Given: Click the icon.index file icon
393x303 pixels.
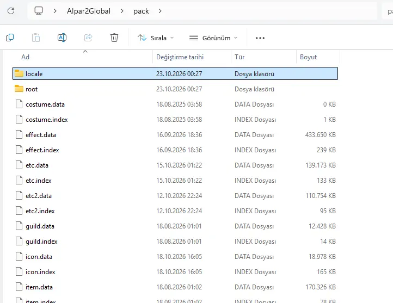Looking at the screenshot, I should [19, 271].
